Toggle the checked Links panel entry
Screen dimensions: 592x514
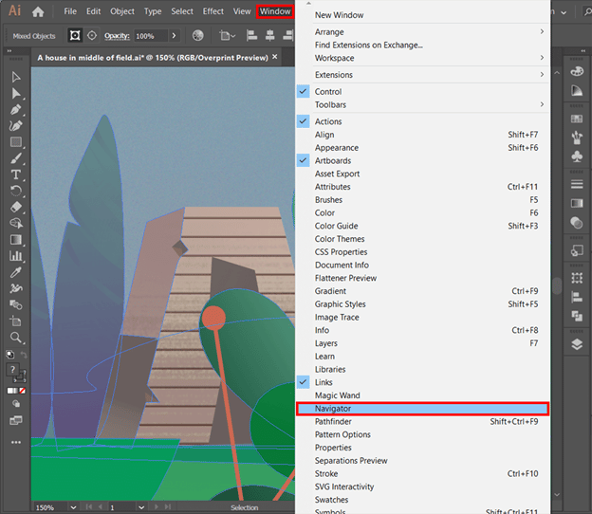[x=324, y=382]
